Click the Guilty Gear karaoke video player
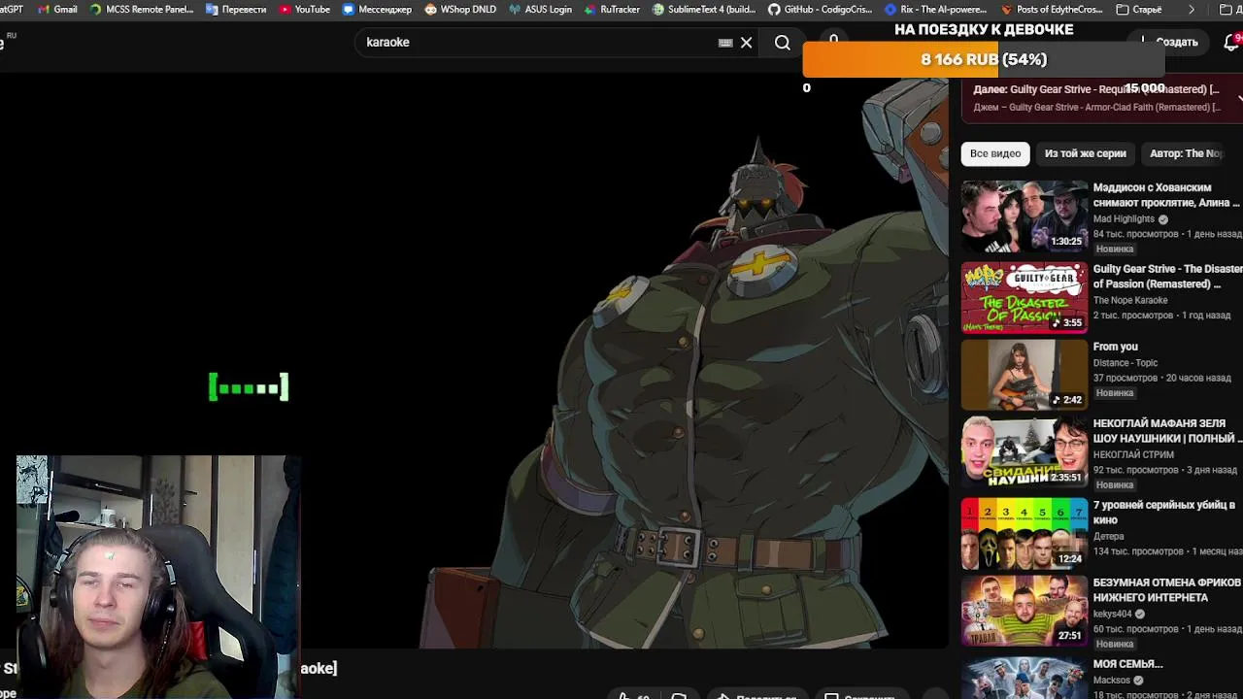Image resolution: width=1243 pixels, height=699 pixels. coord(474,361)
